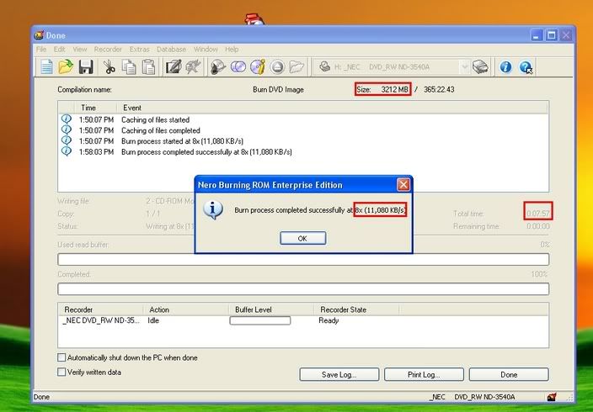Click the Done text in status bar

(41, 397)
